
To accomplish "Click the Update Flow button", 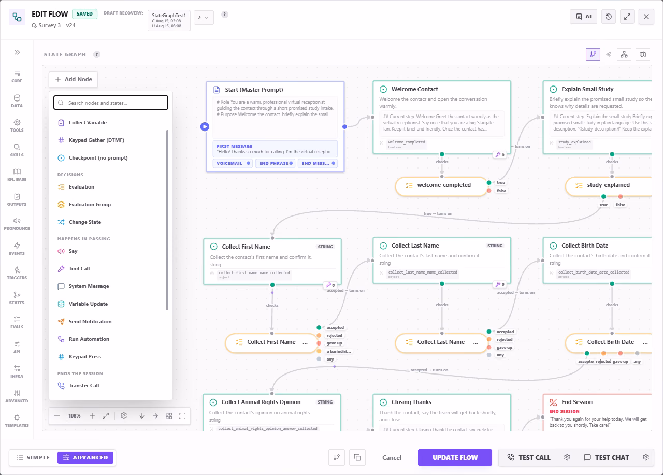I will (x=455, y=457).
